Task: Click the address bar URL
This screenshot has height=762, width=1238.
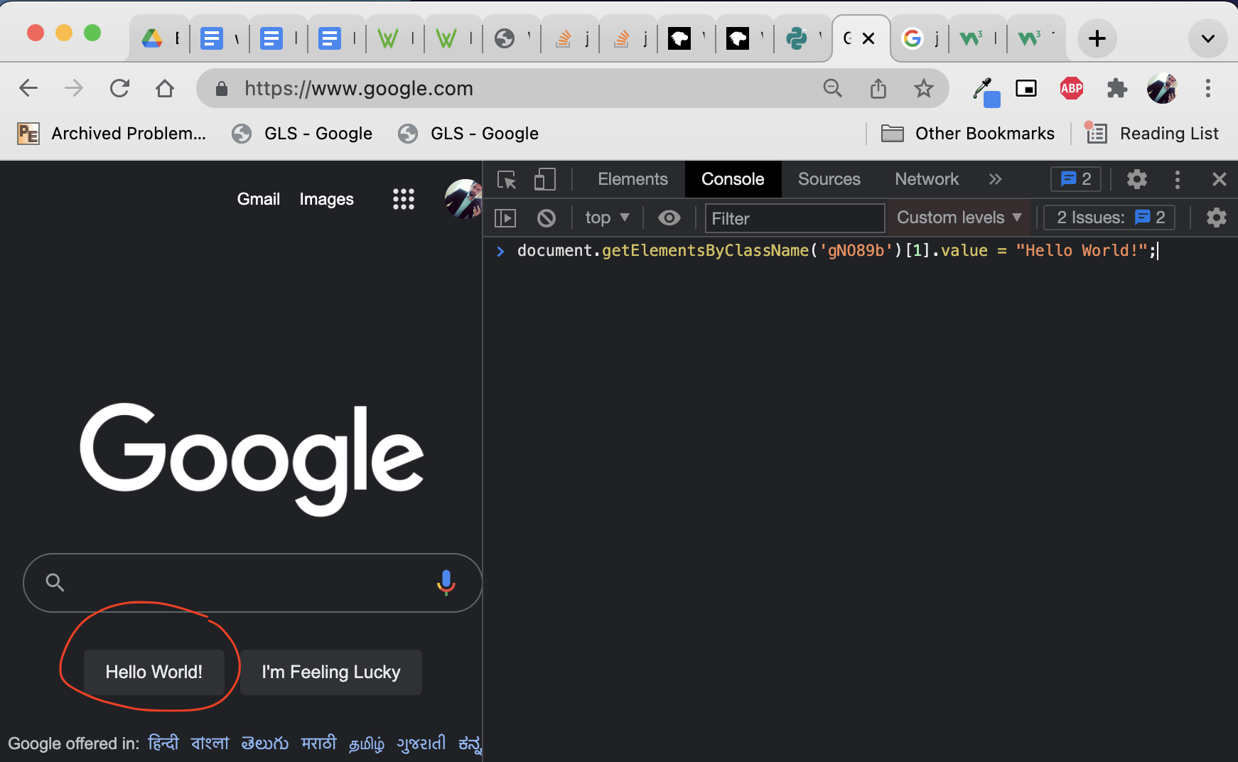Action: click(x=359, y=88)
